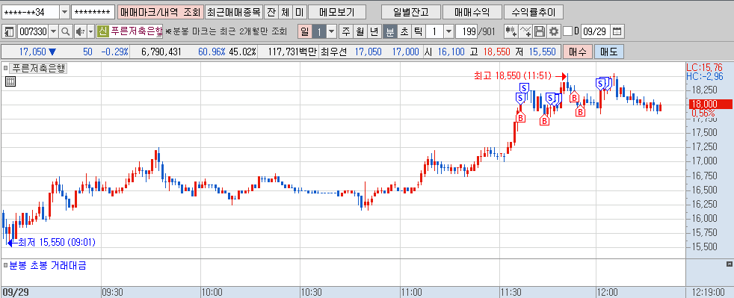
Task: Select 주 weekly chart period
Action: click(x=345, y=32)
